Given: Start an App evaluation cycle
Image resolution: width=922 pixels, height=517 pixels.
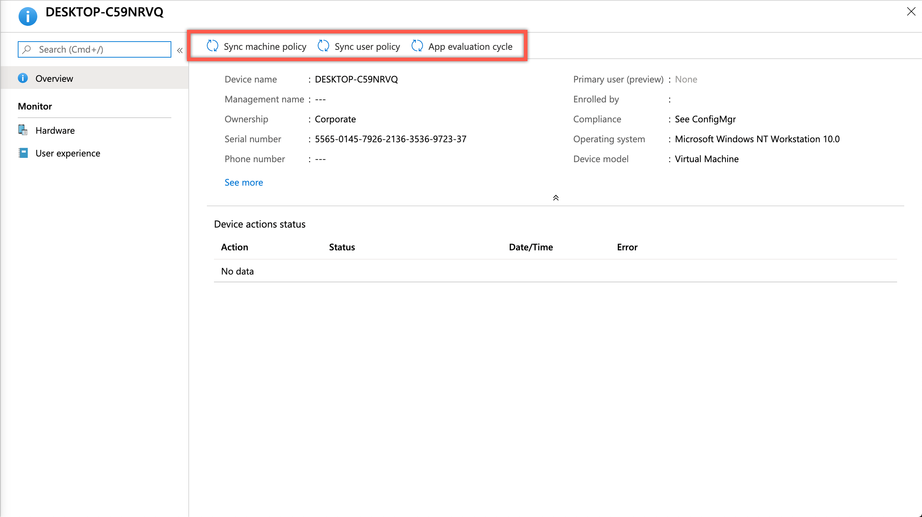Looking at the screenshot, I should (x=470, y=46).
